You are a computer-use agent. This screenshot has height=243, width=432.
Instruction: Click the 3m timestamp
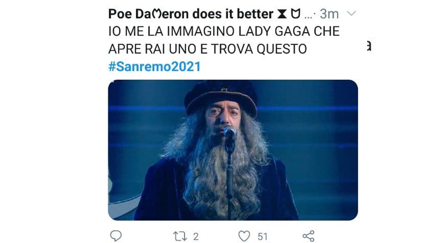point(329,14)
